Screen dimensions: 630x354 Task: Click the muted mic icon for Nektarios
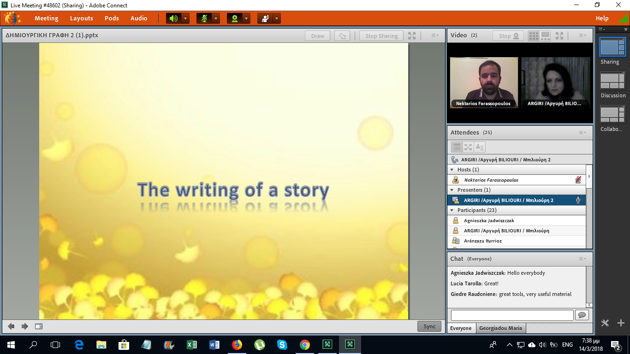(x=578, y=180)
